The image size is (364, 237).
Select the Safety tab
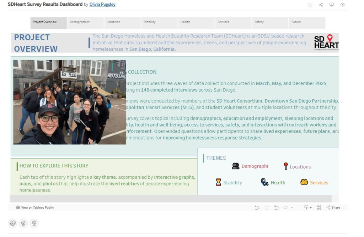tap(270, 22)
